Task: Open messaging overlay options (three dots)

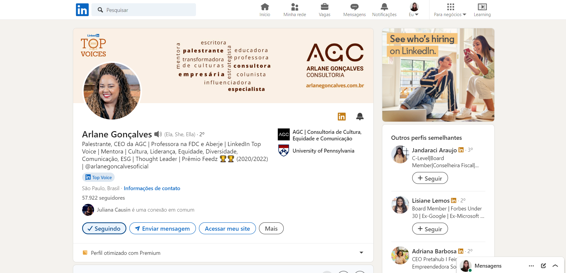Action: click(531, 266)
